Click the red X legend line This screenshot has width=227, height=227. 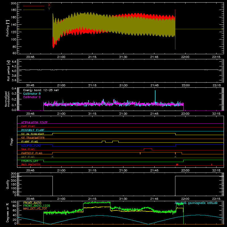click(34, 6)
